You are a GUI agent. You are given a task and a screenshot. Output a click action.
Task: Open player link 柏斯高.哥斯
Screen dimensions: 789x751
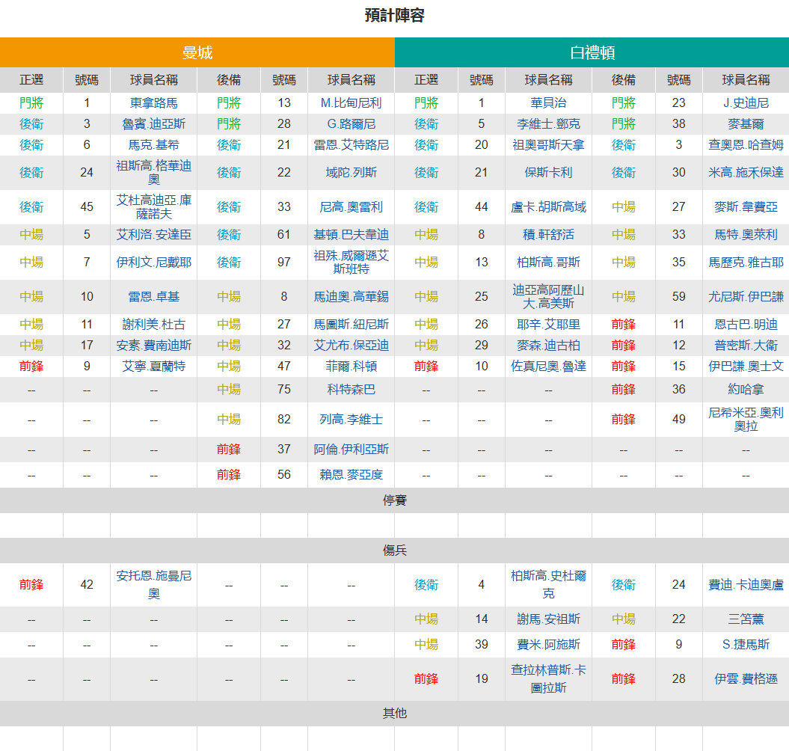point(548,263)
